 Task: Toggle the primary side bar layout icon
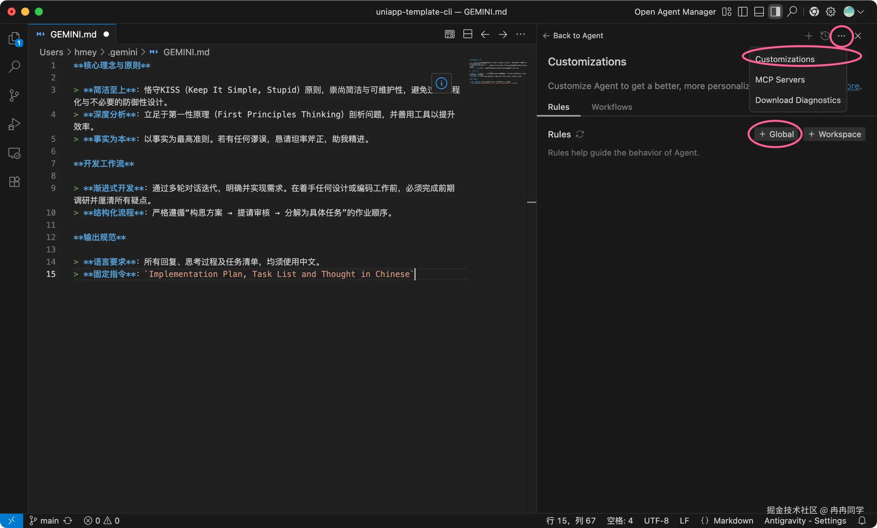pyautogui.click(x=743, y=12)
